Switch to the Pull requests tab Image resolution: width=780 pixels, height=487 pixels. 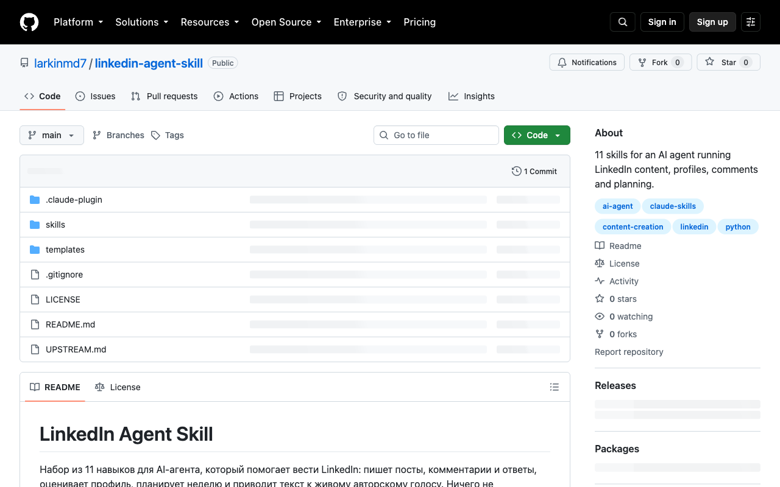coord(165,96)
